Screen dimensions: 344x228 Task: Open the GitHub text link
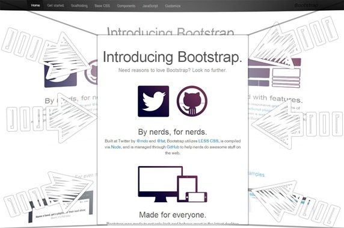173,147
